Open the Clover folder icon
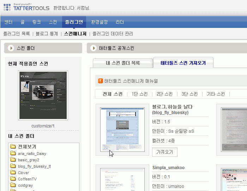This screenshot has width=247, height=191. pos(13,172)
